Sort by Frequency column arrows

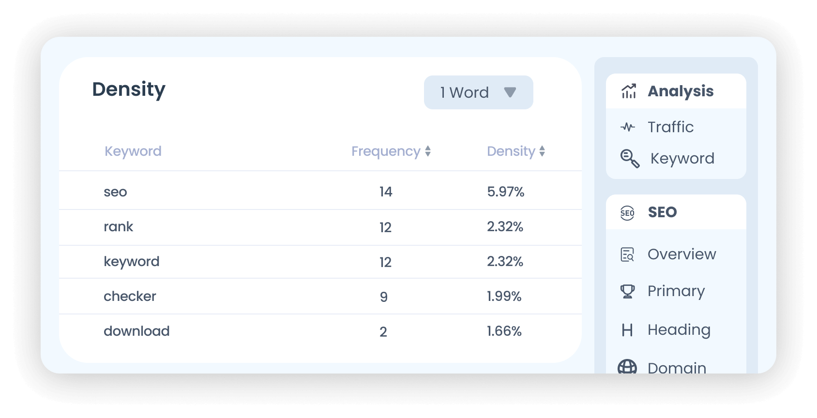(x=428, y=151)
